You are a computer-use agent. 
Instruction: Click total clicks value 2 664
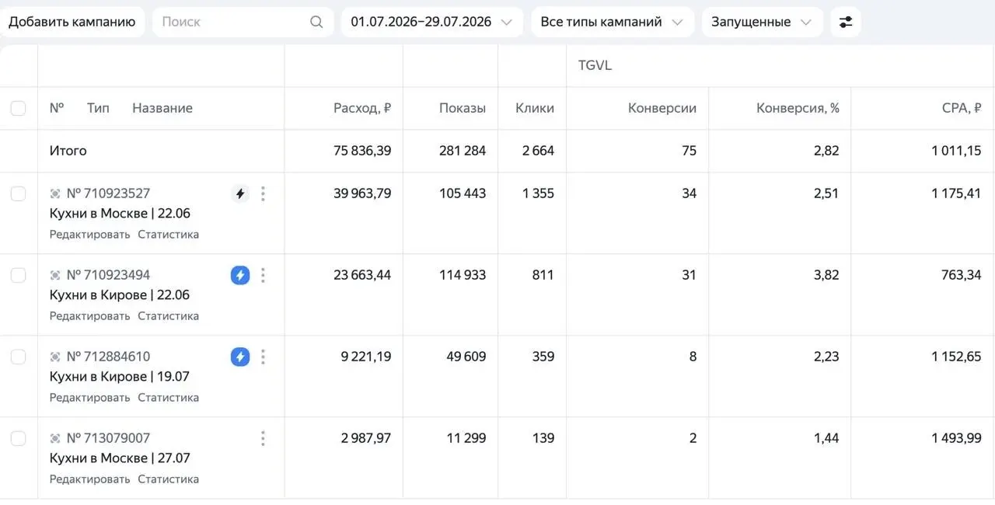[538, 151]
